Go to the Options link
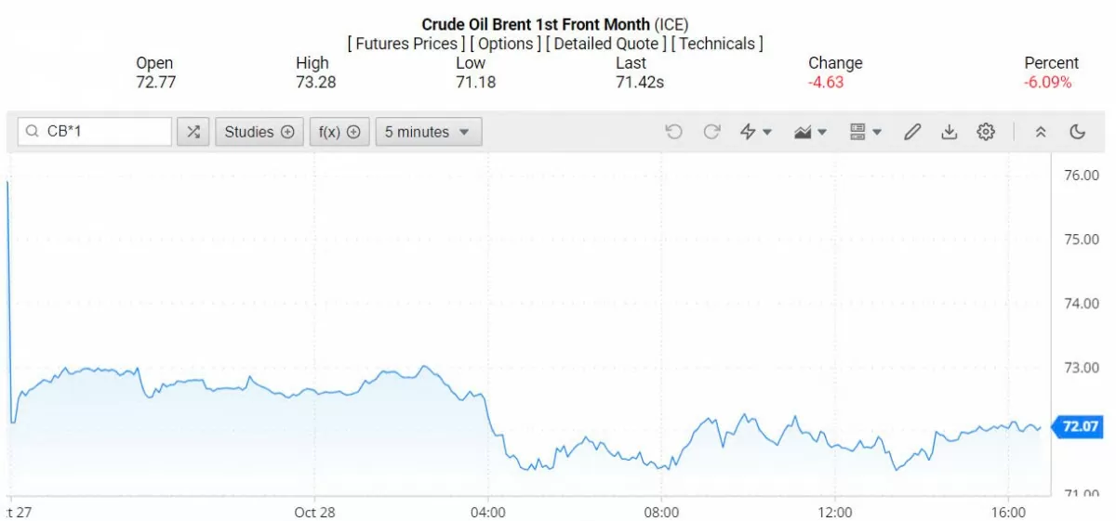 [x=506, y=44]
